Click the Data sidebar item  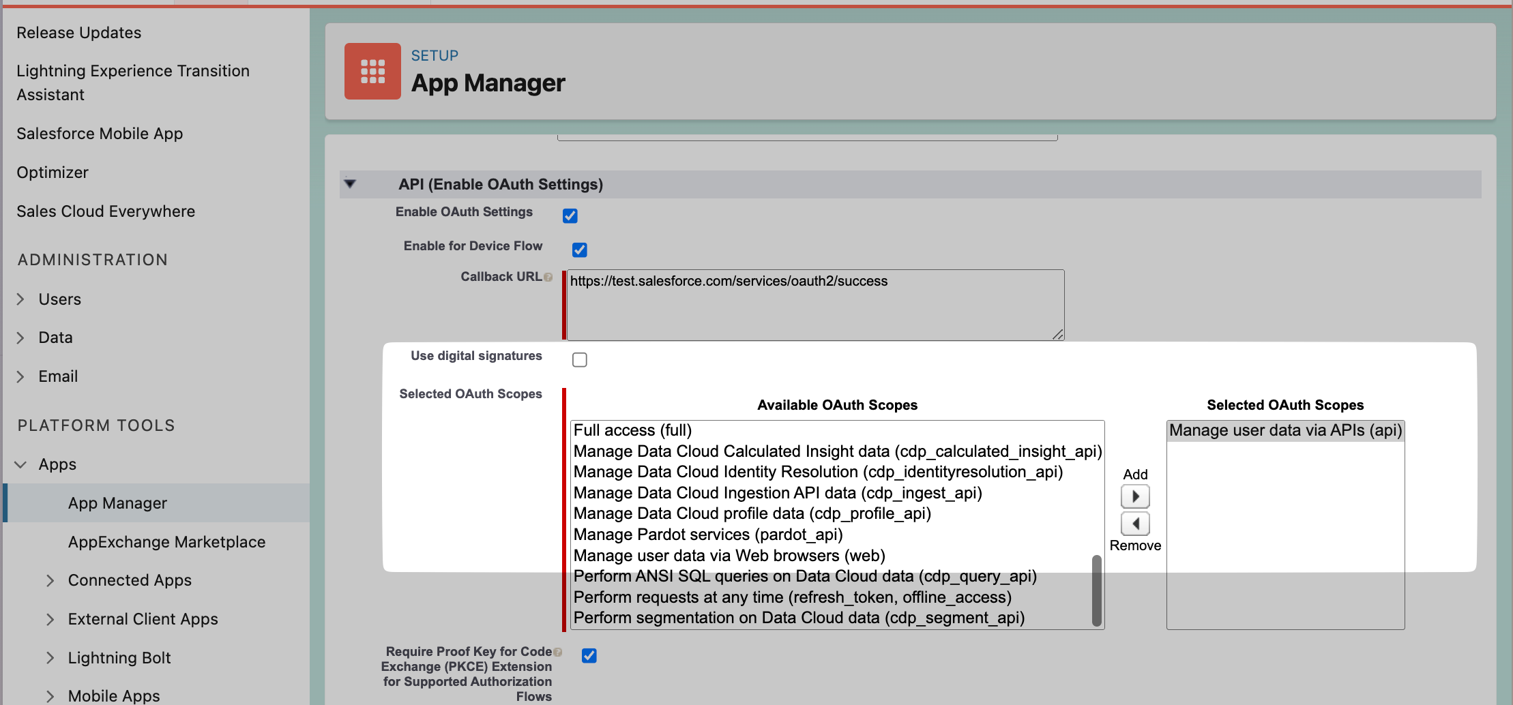[55, 337]
